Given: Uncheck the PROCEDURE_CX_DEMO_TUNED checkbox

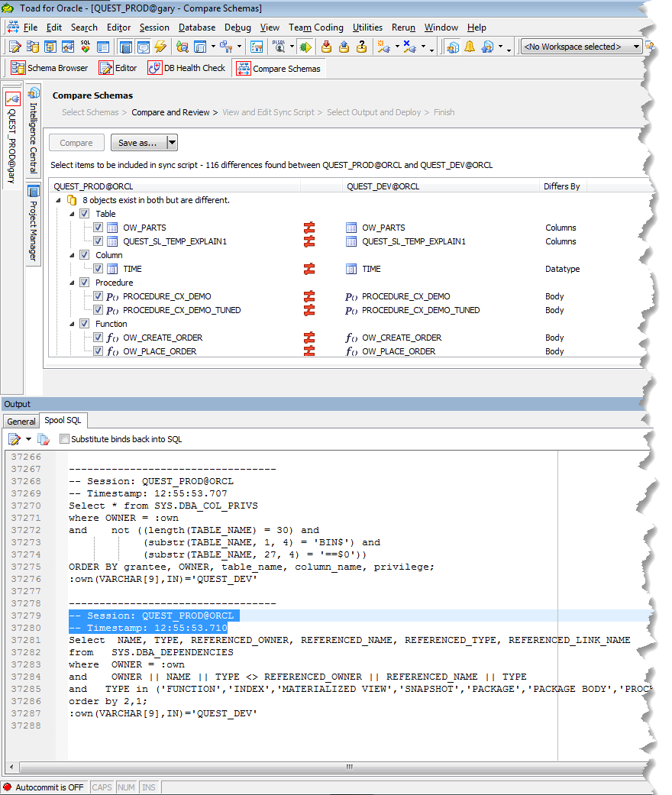Looking at the screenshot, I should point(99,310).
